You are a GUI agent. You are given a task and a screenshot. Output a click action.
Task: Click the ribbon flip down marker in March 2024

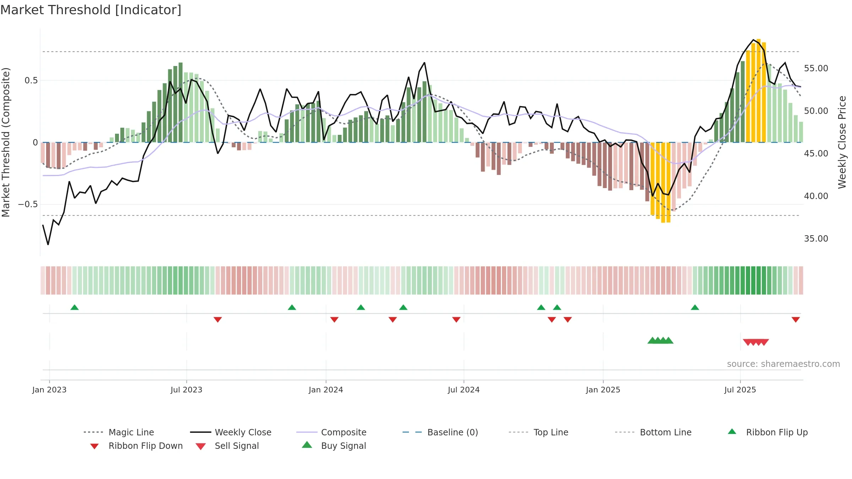point(393,320)
